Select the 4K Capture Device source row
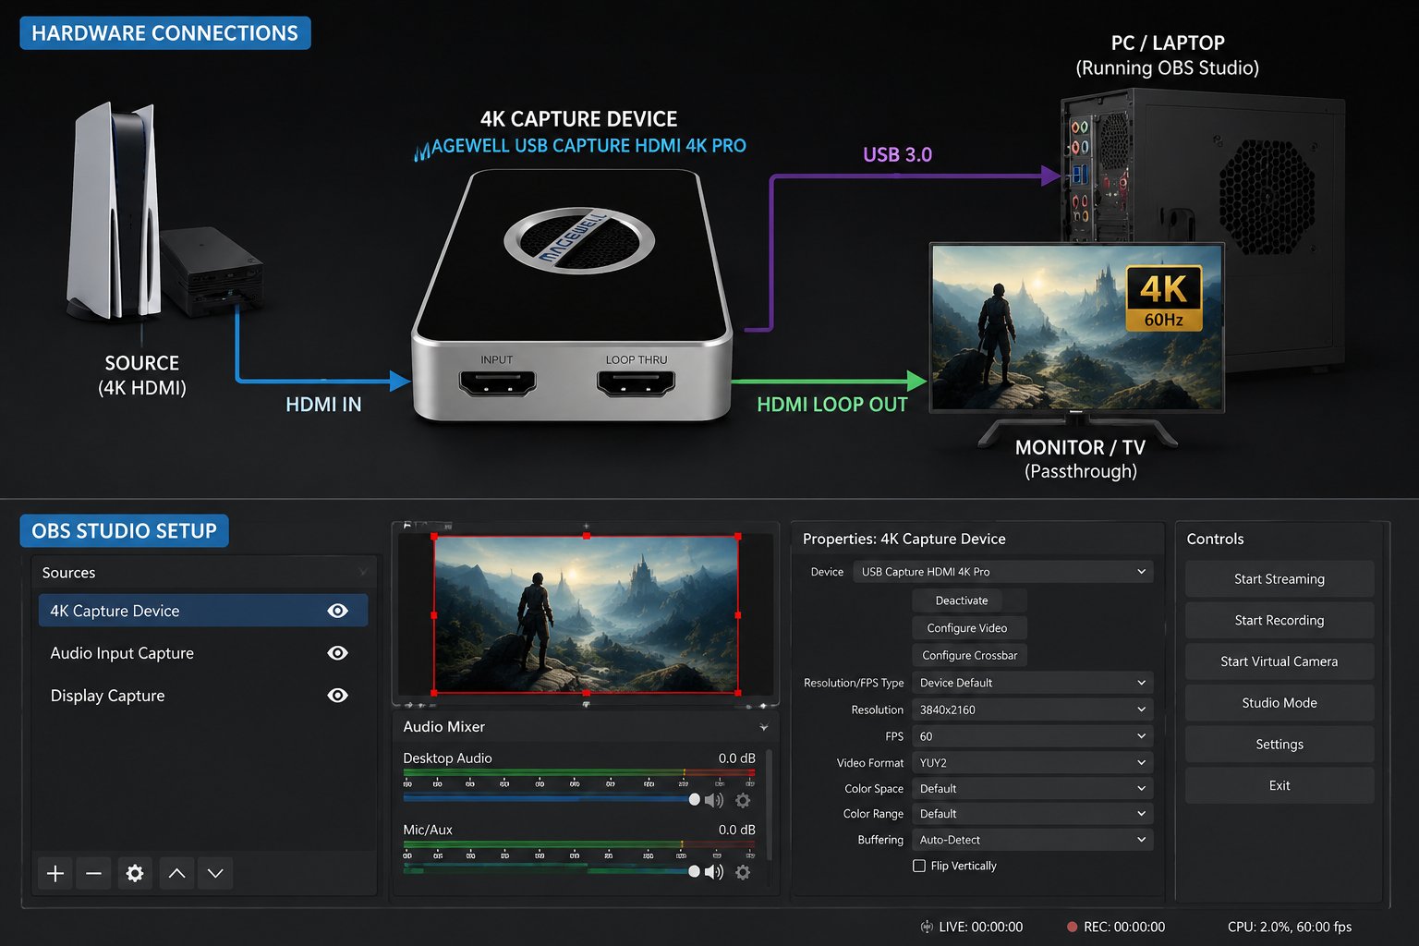1419x946 pixels. click(x=203, y=611)
